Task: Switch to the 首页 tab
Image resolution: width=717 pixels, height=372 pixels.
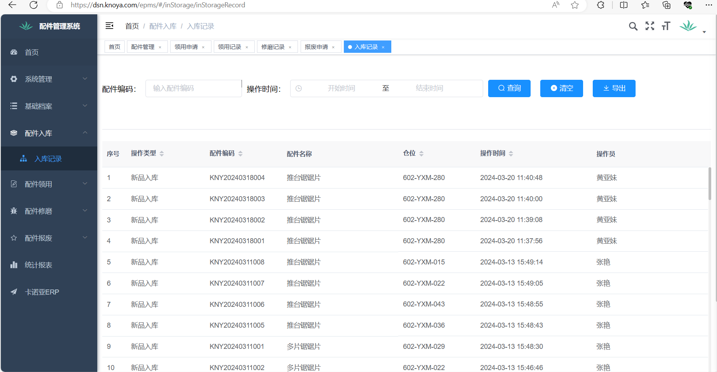Action: point(115,47)
